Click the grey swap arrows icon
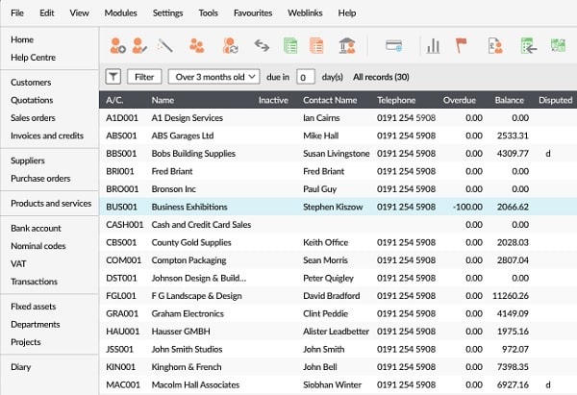577x395 pixels. (262, 45)
